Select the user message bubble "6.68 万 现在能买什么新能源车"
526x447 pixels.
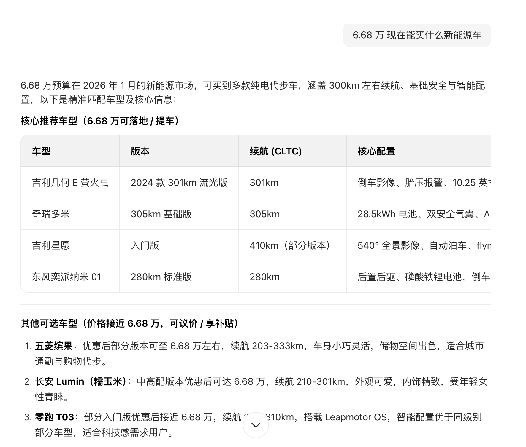417,35
